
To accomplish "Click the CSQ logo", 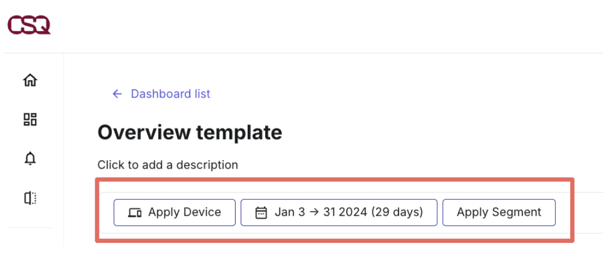I will (29, 26).
